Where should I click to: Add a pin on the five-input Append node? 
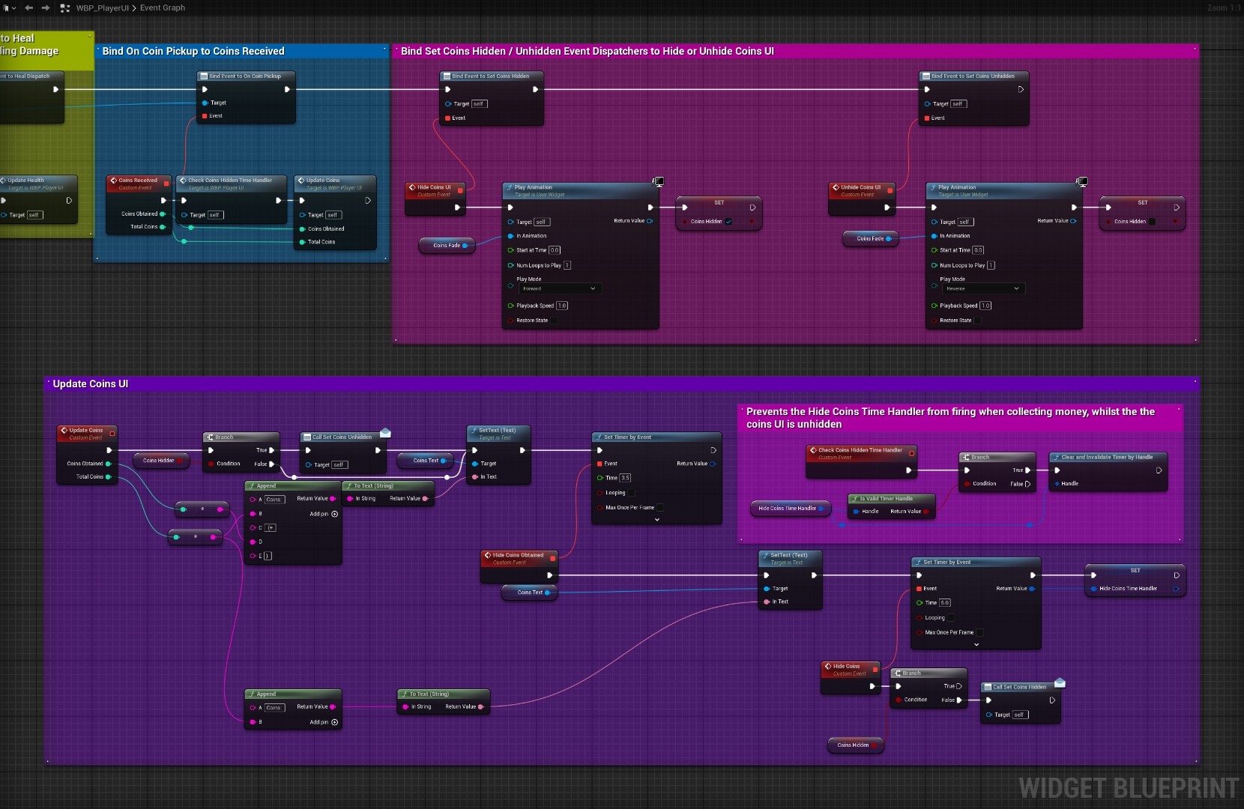pyautogui.click(x=334, y=514)
